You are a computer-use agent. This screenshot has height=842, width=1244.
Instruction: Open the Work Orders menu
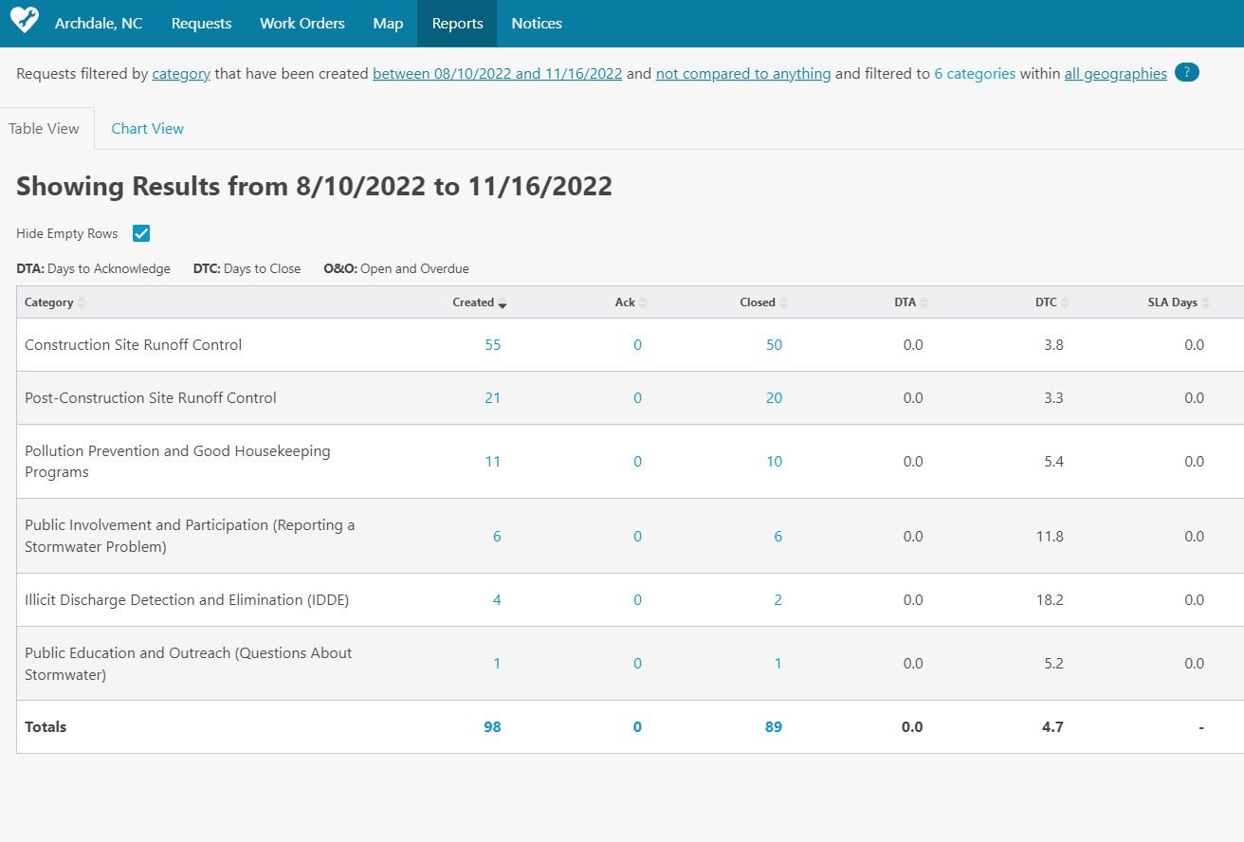(302, 24)
